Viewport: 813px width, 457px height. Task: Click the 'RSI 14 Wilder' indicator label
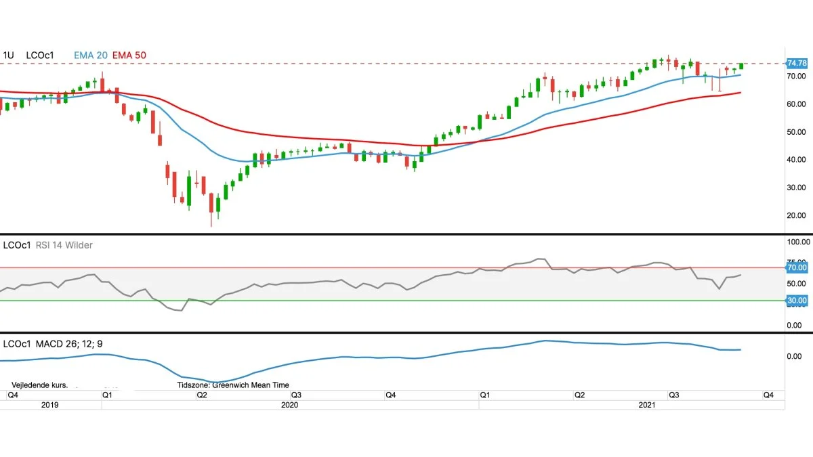point(64,245)
